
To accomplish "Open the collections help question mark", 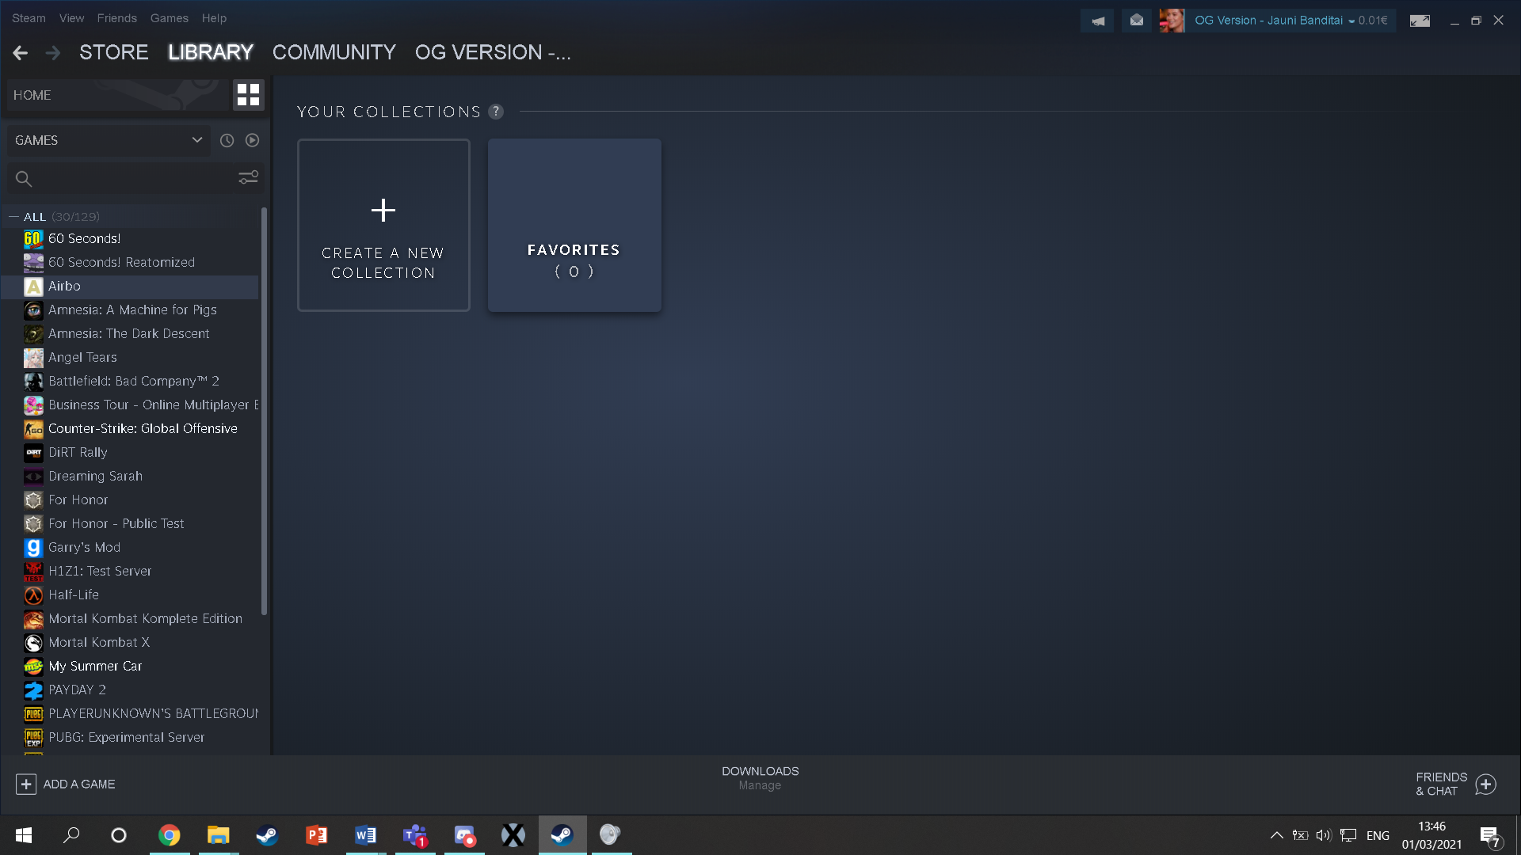I will point(496,112).
